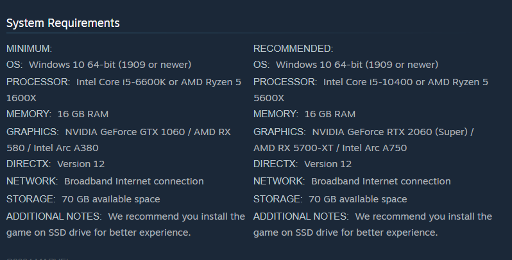Click minimum NETWORK Broadband Internet connection line
512x260 pixels.
105,181
